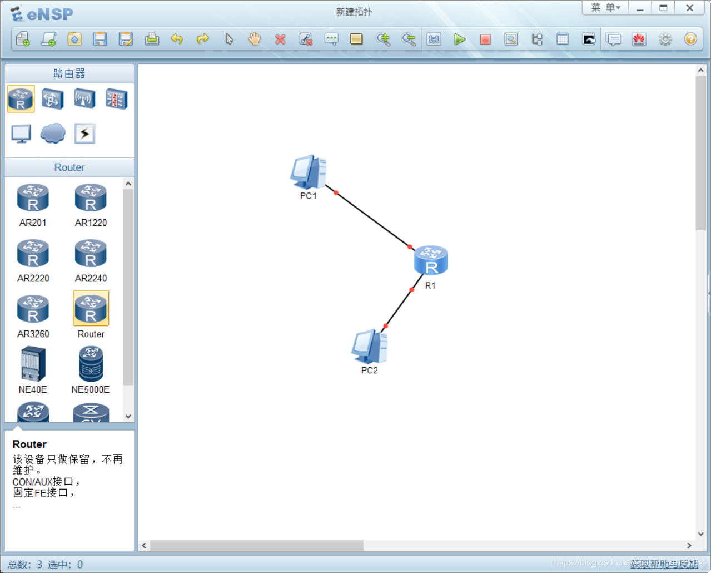Open the 获取帮助与反馈 link
The image size is (711, 573).
(x=664, y=564)
